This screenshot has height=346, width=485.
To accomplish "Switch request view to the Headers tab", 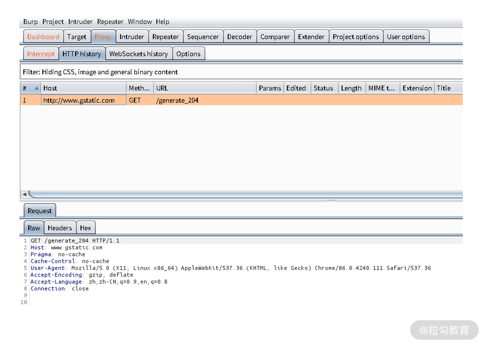I will 60,228.
